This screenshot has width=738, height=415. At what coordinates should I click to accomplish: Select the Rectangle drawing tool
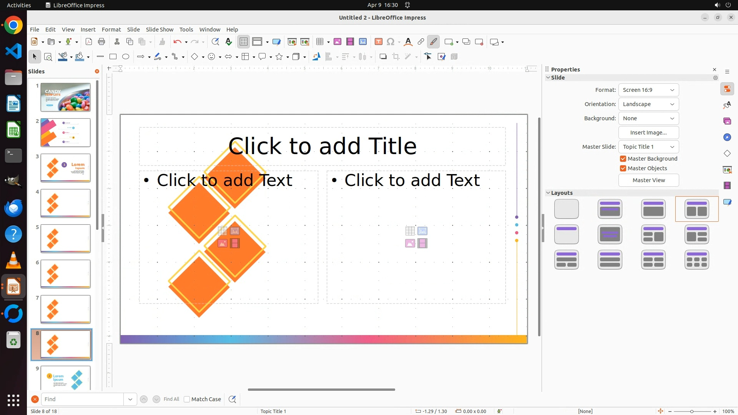point(113,57)
